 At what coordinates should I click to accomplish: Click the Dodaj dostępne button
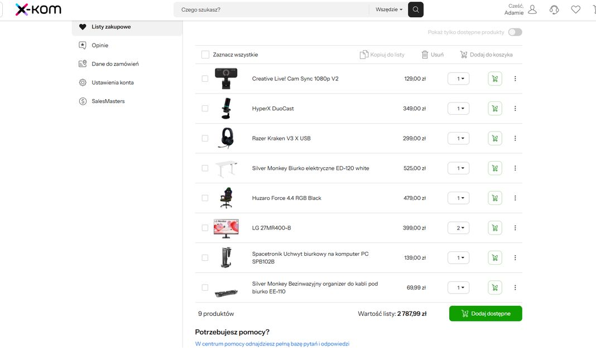(x=485, y=314)
